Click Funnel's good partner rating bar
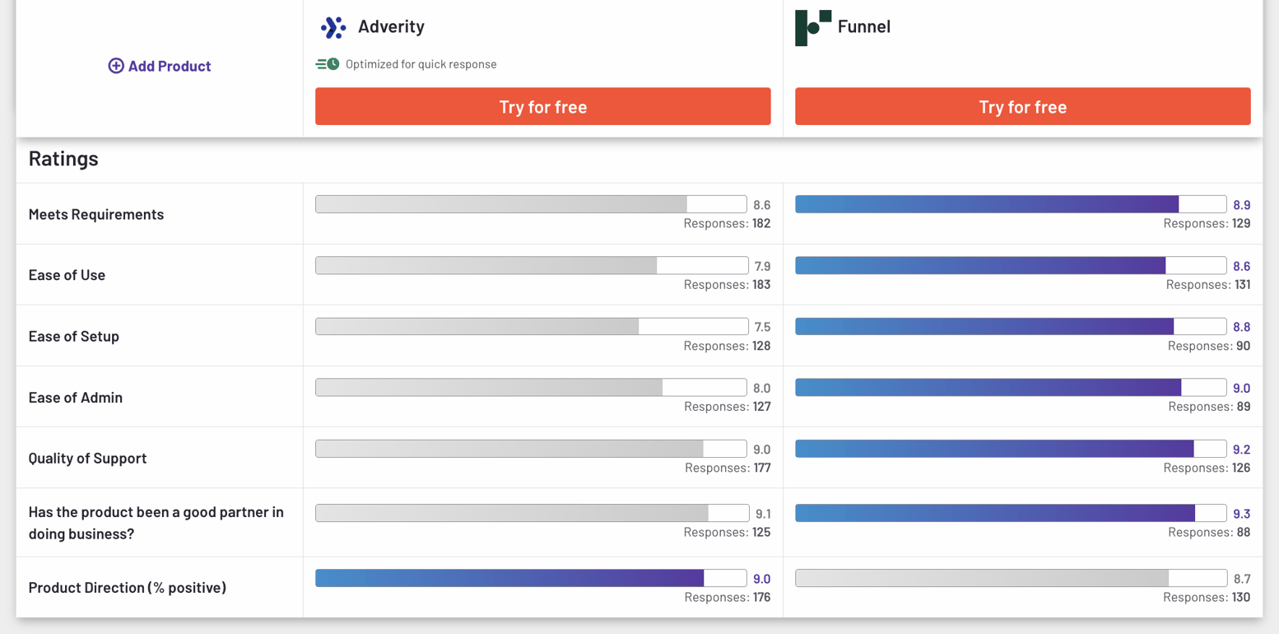This screenshot has width=1279, height=634. [x=1011, y=513]
